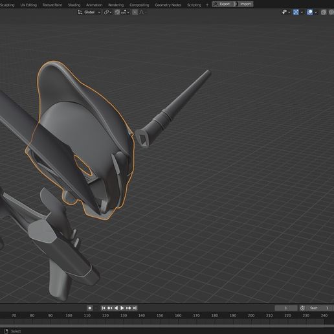Open the object visibility selector icon
This screenshot has height=334, width=334.
[x=284, y=12]
